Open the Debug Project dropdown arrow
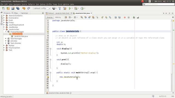175x98 pixels. [x=78, y=8]
